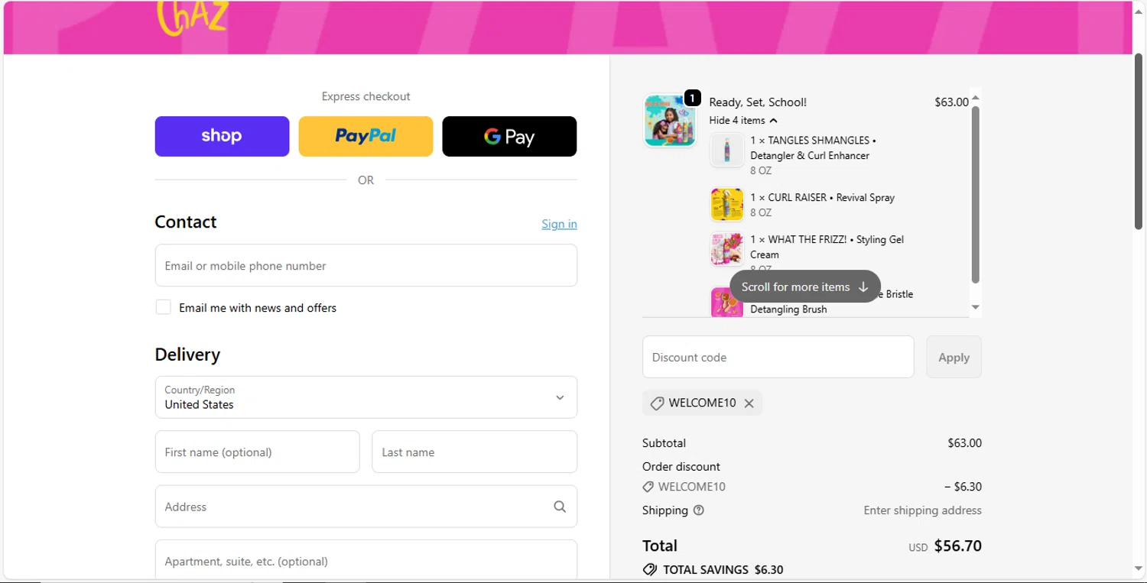Click the main page vertical scrollbar thumb

click(1139, 141)
